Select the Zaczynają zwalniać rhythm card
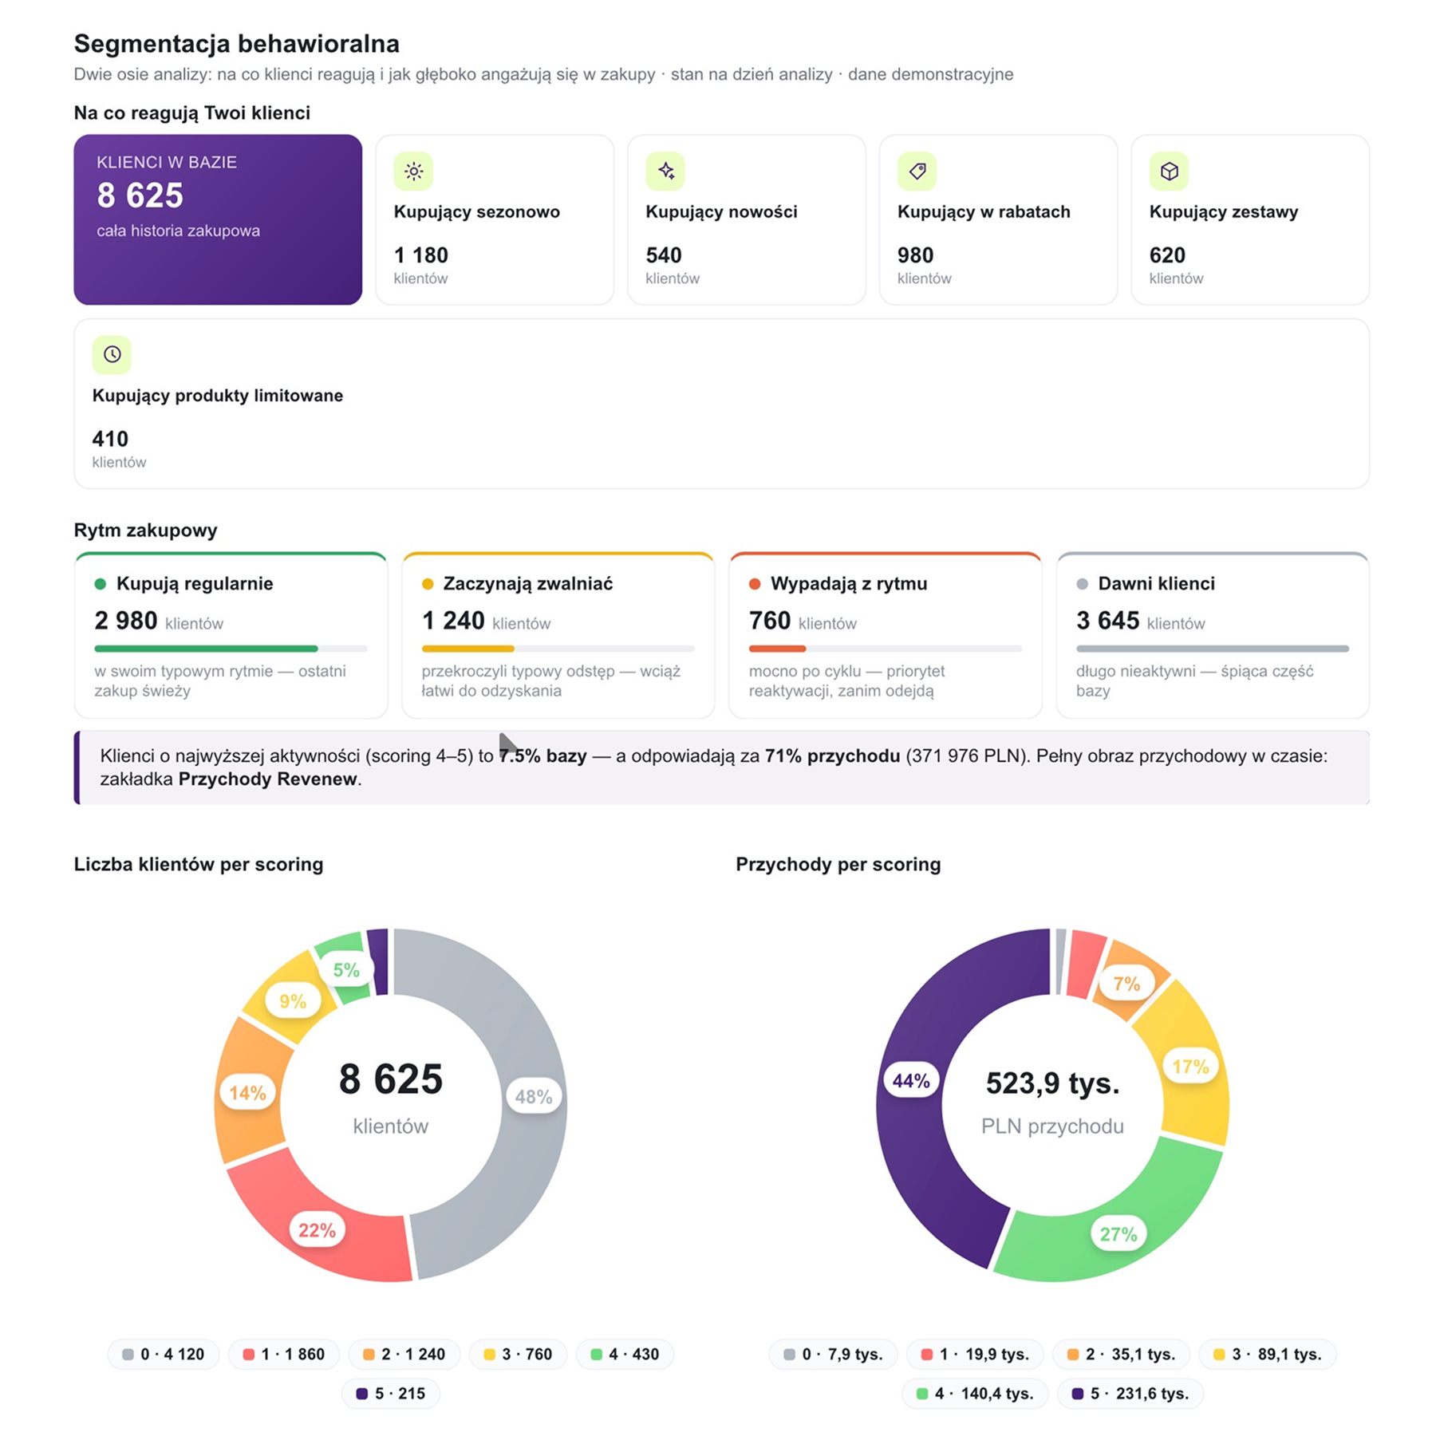 [558, 635]
